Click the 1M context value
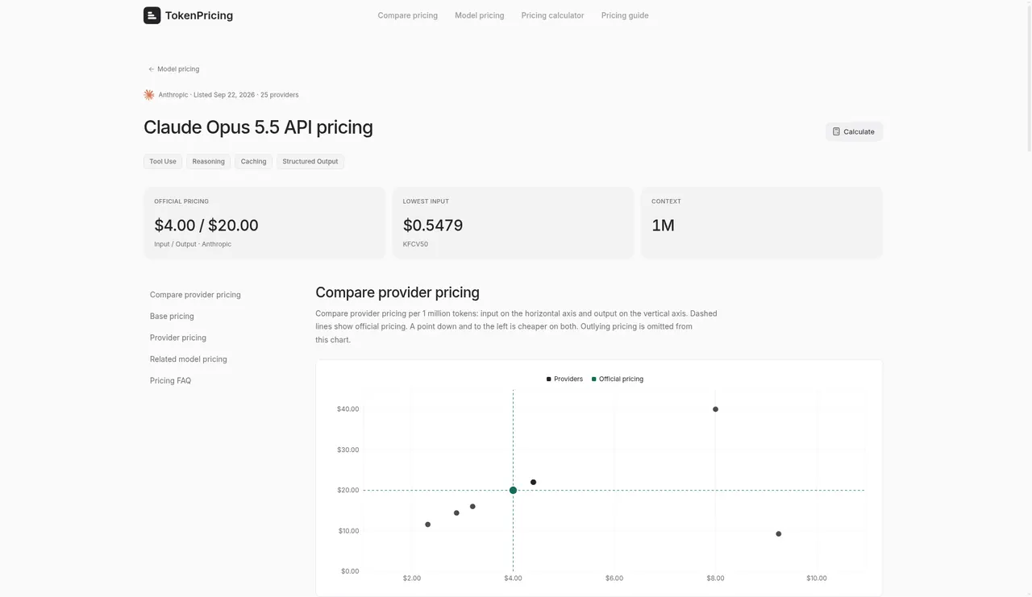Image resolution: width=1032 pixels, height=597 pixels. click(663, 226)
